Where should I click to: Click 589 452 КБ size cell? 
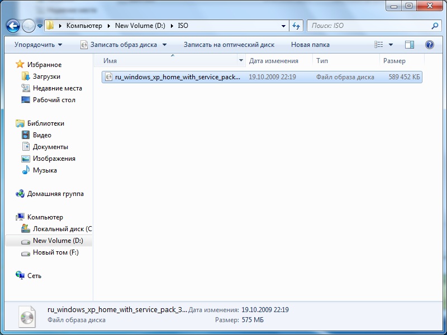tap(404, 77)
